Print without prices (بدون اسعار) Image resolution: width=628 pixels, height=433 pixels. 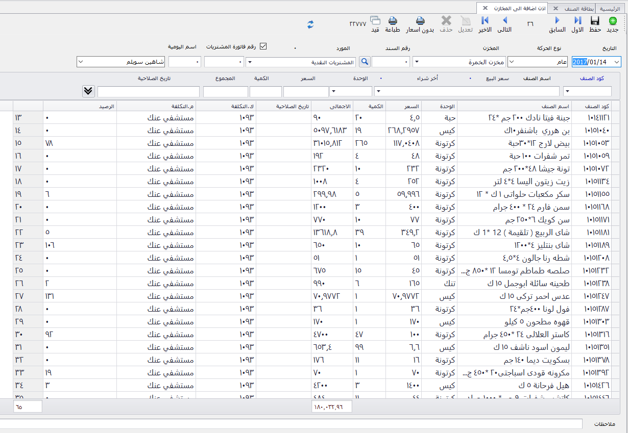click(x=420, y=21)
